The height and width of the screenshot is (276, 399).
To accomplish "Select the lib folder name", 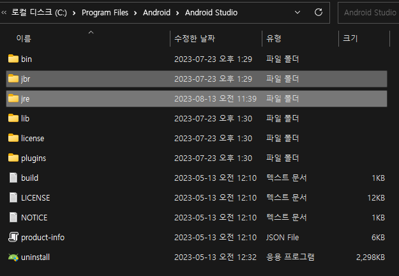I will [x=25, y=118].
